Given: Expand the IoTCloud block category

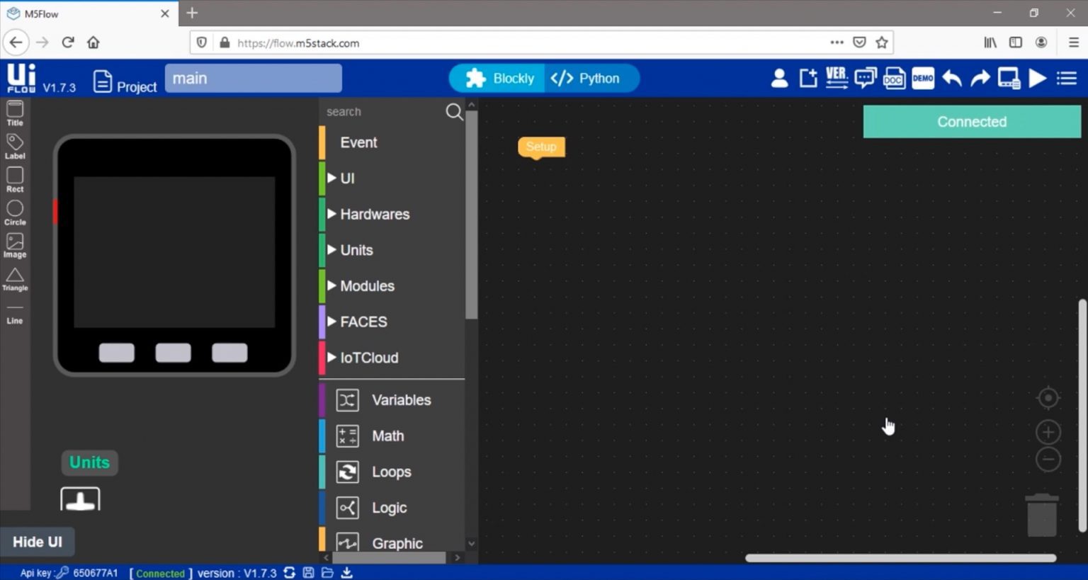Looking at the screenshot, I should (x=369, y=358).
